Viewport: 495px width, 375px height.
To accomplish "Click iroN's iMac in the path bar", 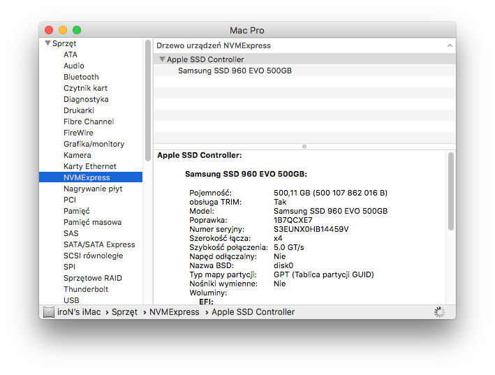I will (79, 312).
